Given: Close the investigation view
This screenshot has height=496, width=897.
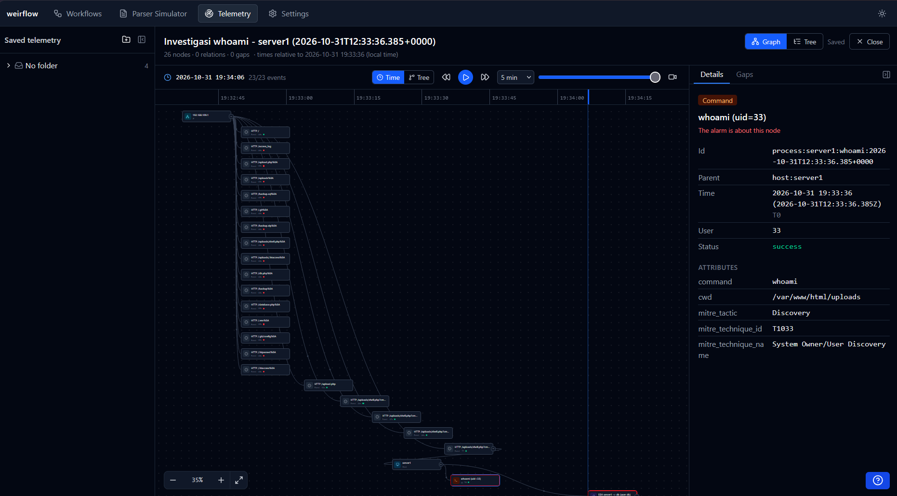Looking at the screenshot, I should (870, 42).
